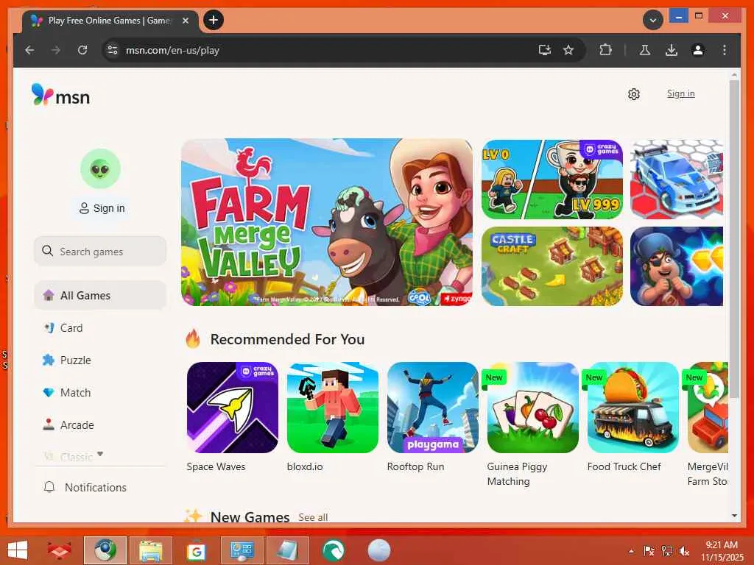
Task: Open the Extensions puzzle icon
Action: click(x=605, y=50)
